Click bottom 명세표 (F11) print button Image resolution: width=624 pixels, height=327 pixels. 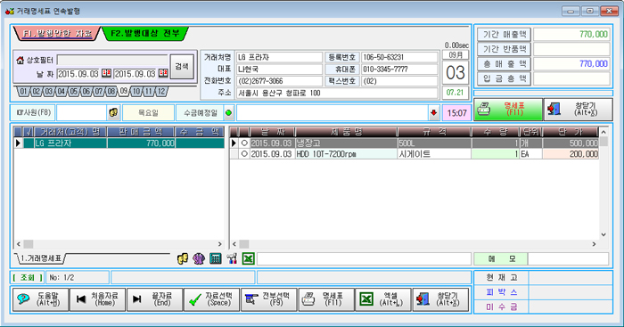tap(326, 299)
